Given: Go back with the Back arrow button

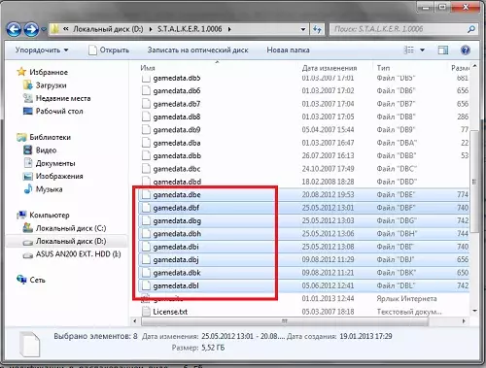Looking at the screenshot, I should [14, 29].
